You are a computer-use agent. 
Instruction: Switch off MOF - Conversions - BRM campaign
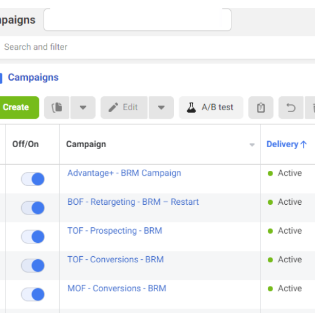pos(33,294)
